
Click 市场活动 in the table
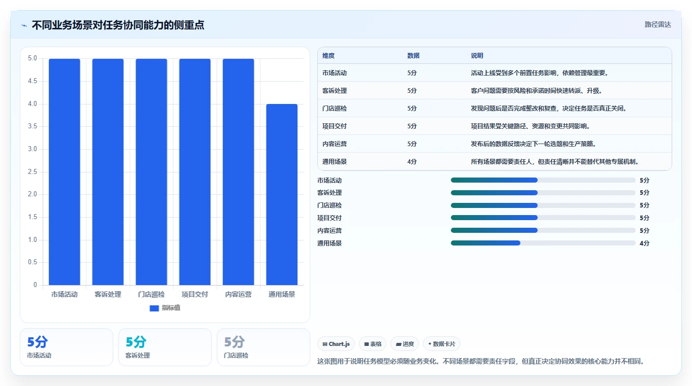coord(335,73)
